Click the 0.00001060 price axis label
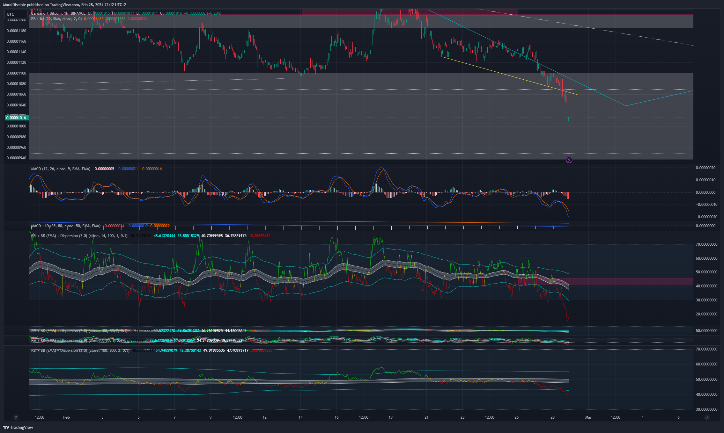Image resolution: width=724 pixels, height=433 pixels. click(x=17, y=94)
